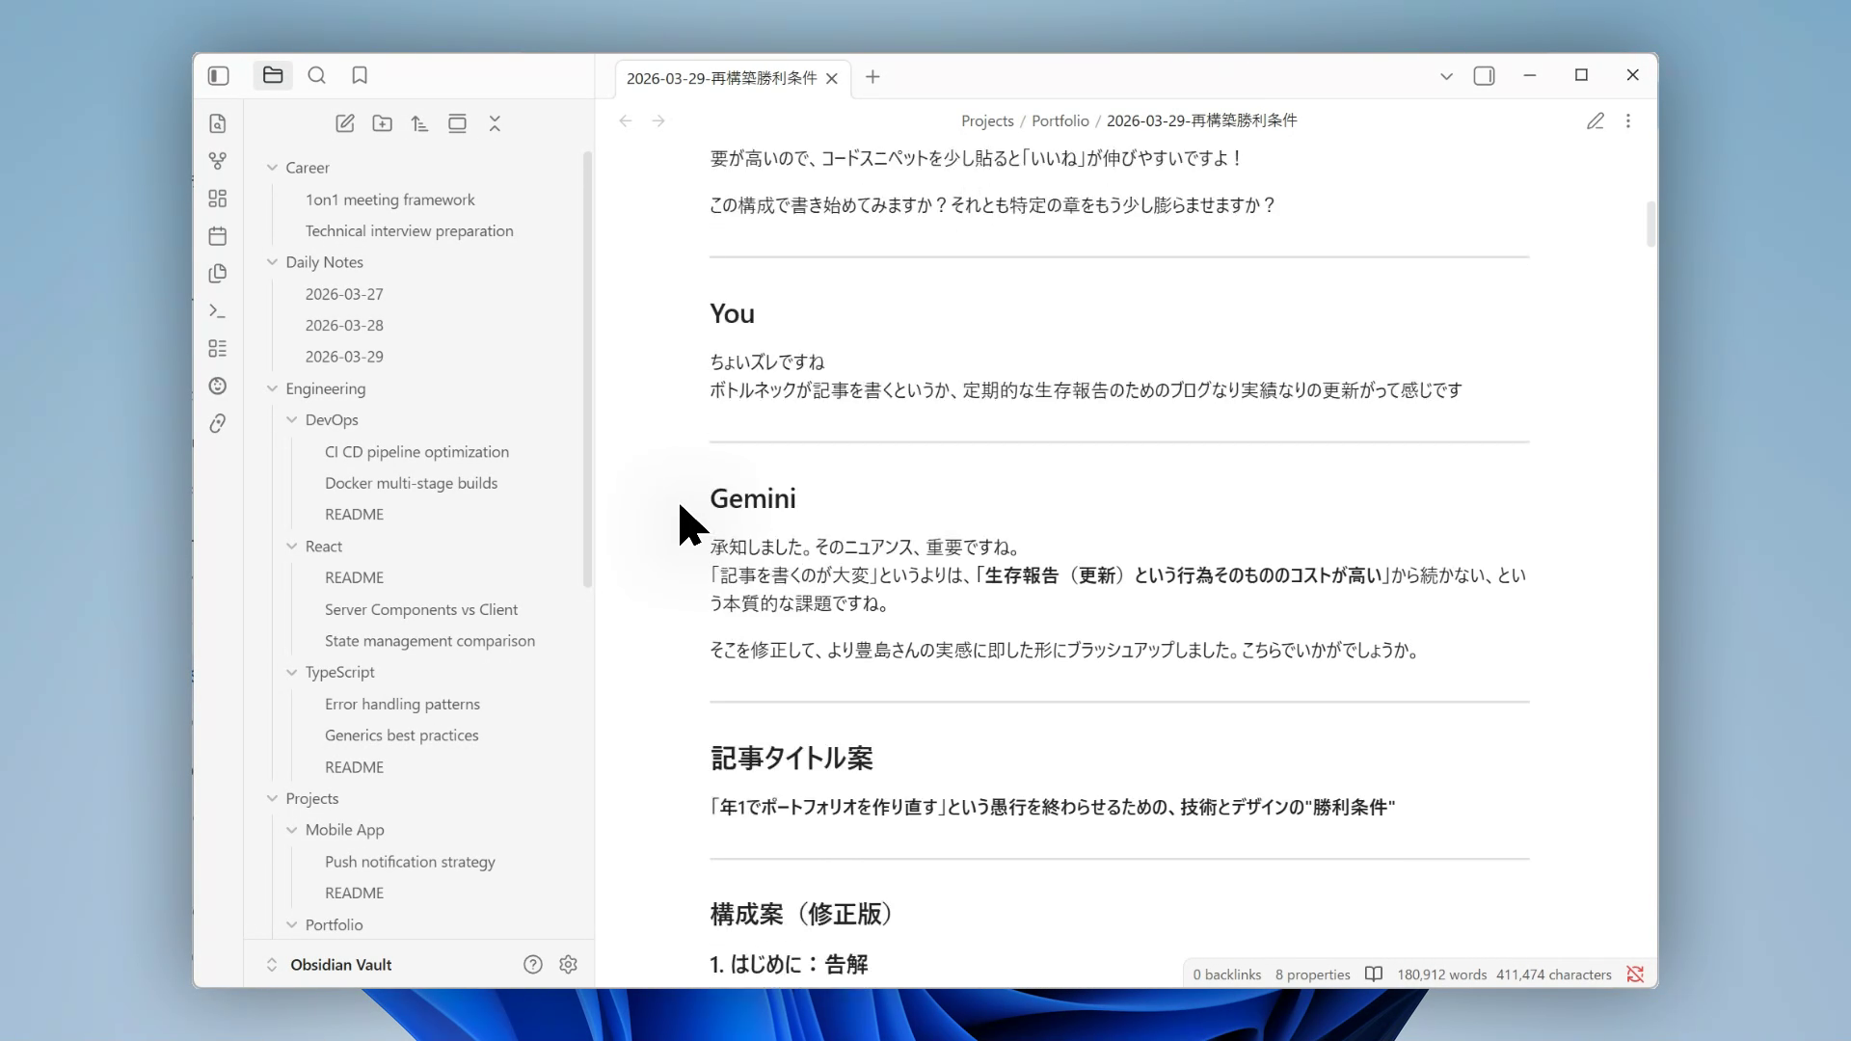The height and width of the screenshot is (1041, 1851).
Task: Switch to editing view pencil icon
Action: pyautogui.click(x=1596, y=120)
